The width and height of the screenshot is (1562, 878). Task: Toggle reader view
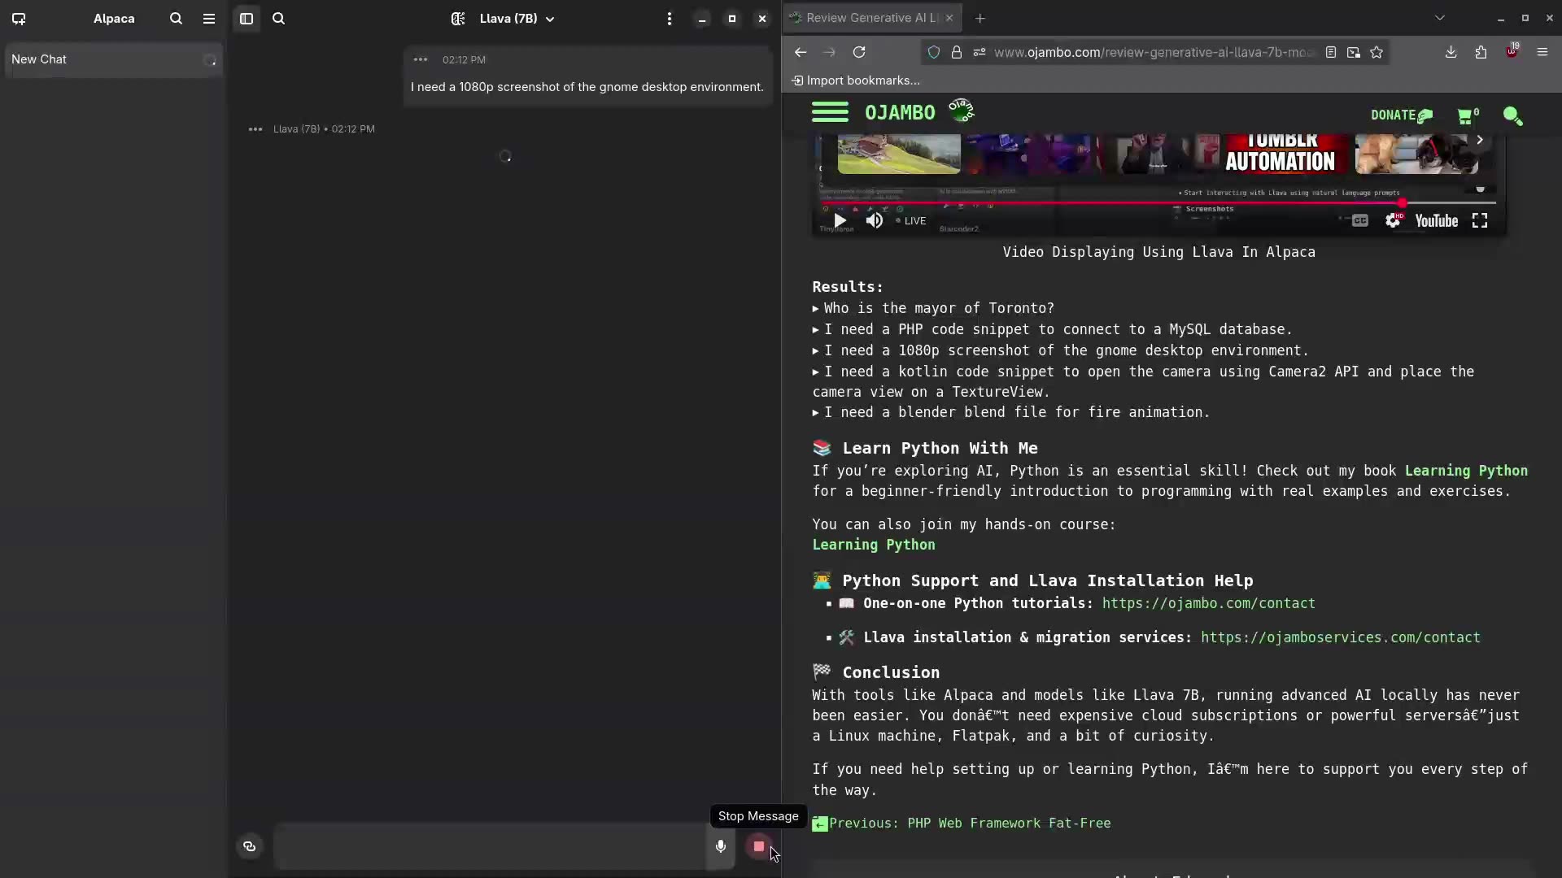coord(1331,52)
